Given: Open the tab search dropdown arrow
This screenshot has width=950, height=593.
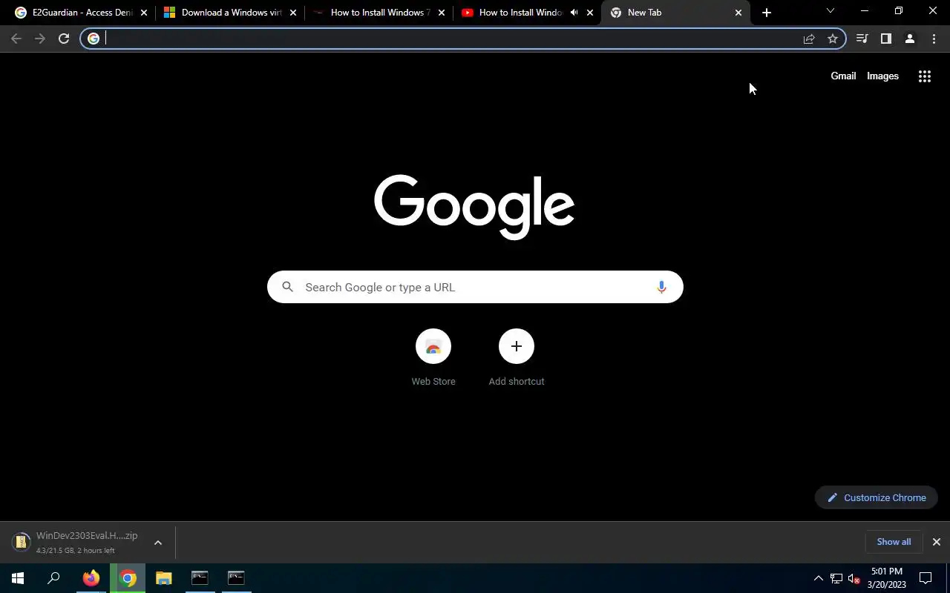Looking at the screenshot, I should [x=831, y=11].
